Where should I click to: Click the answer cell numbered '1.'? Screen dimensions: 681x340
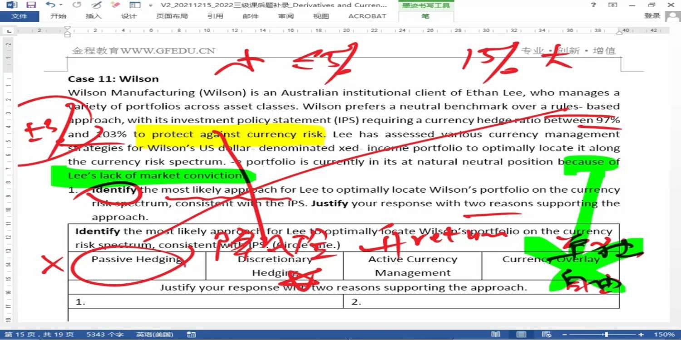206,301
